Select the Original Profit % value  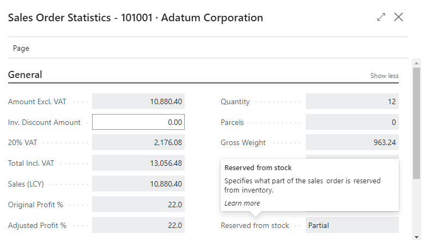(138, 205)
